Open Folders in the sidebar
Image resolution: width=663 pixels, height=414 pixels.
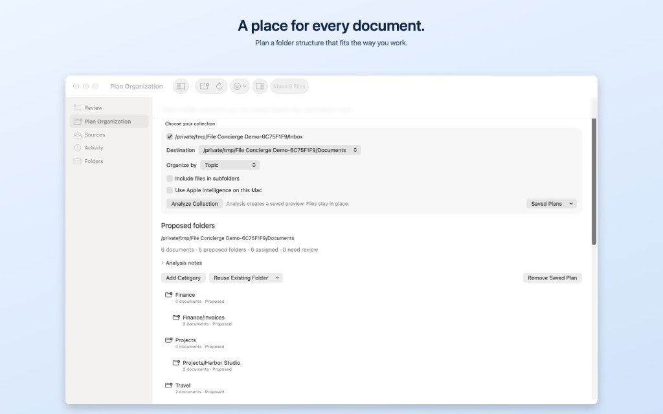pyautogui.click(x=109, y=161)
